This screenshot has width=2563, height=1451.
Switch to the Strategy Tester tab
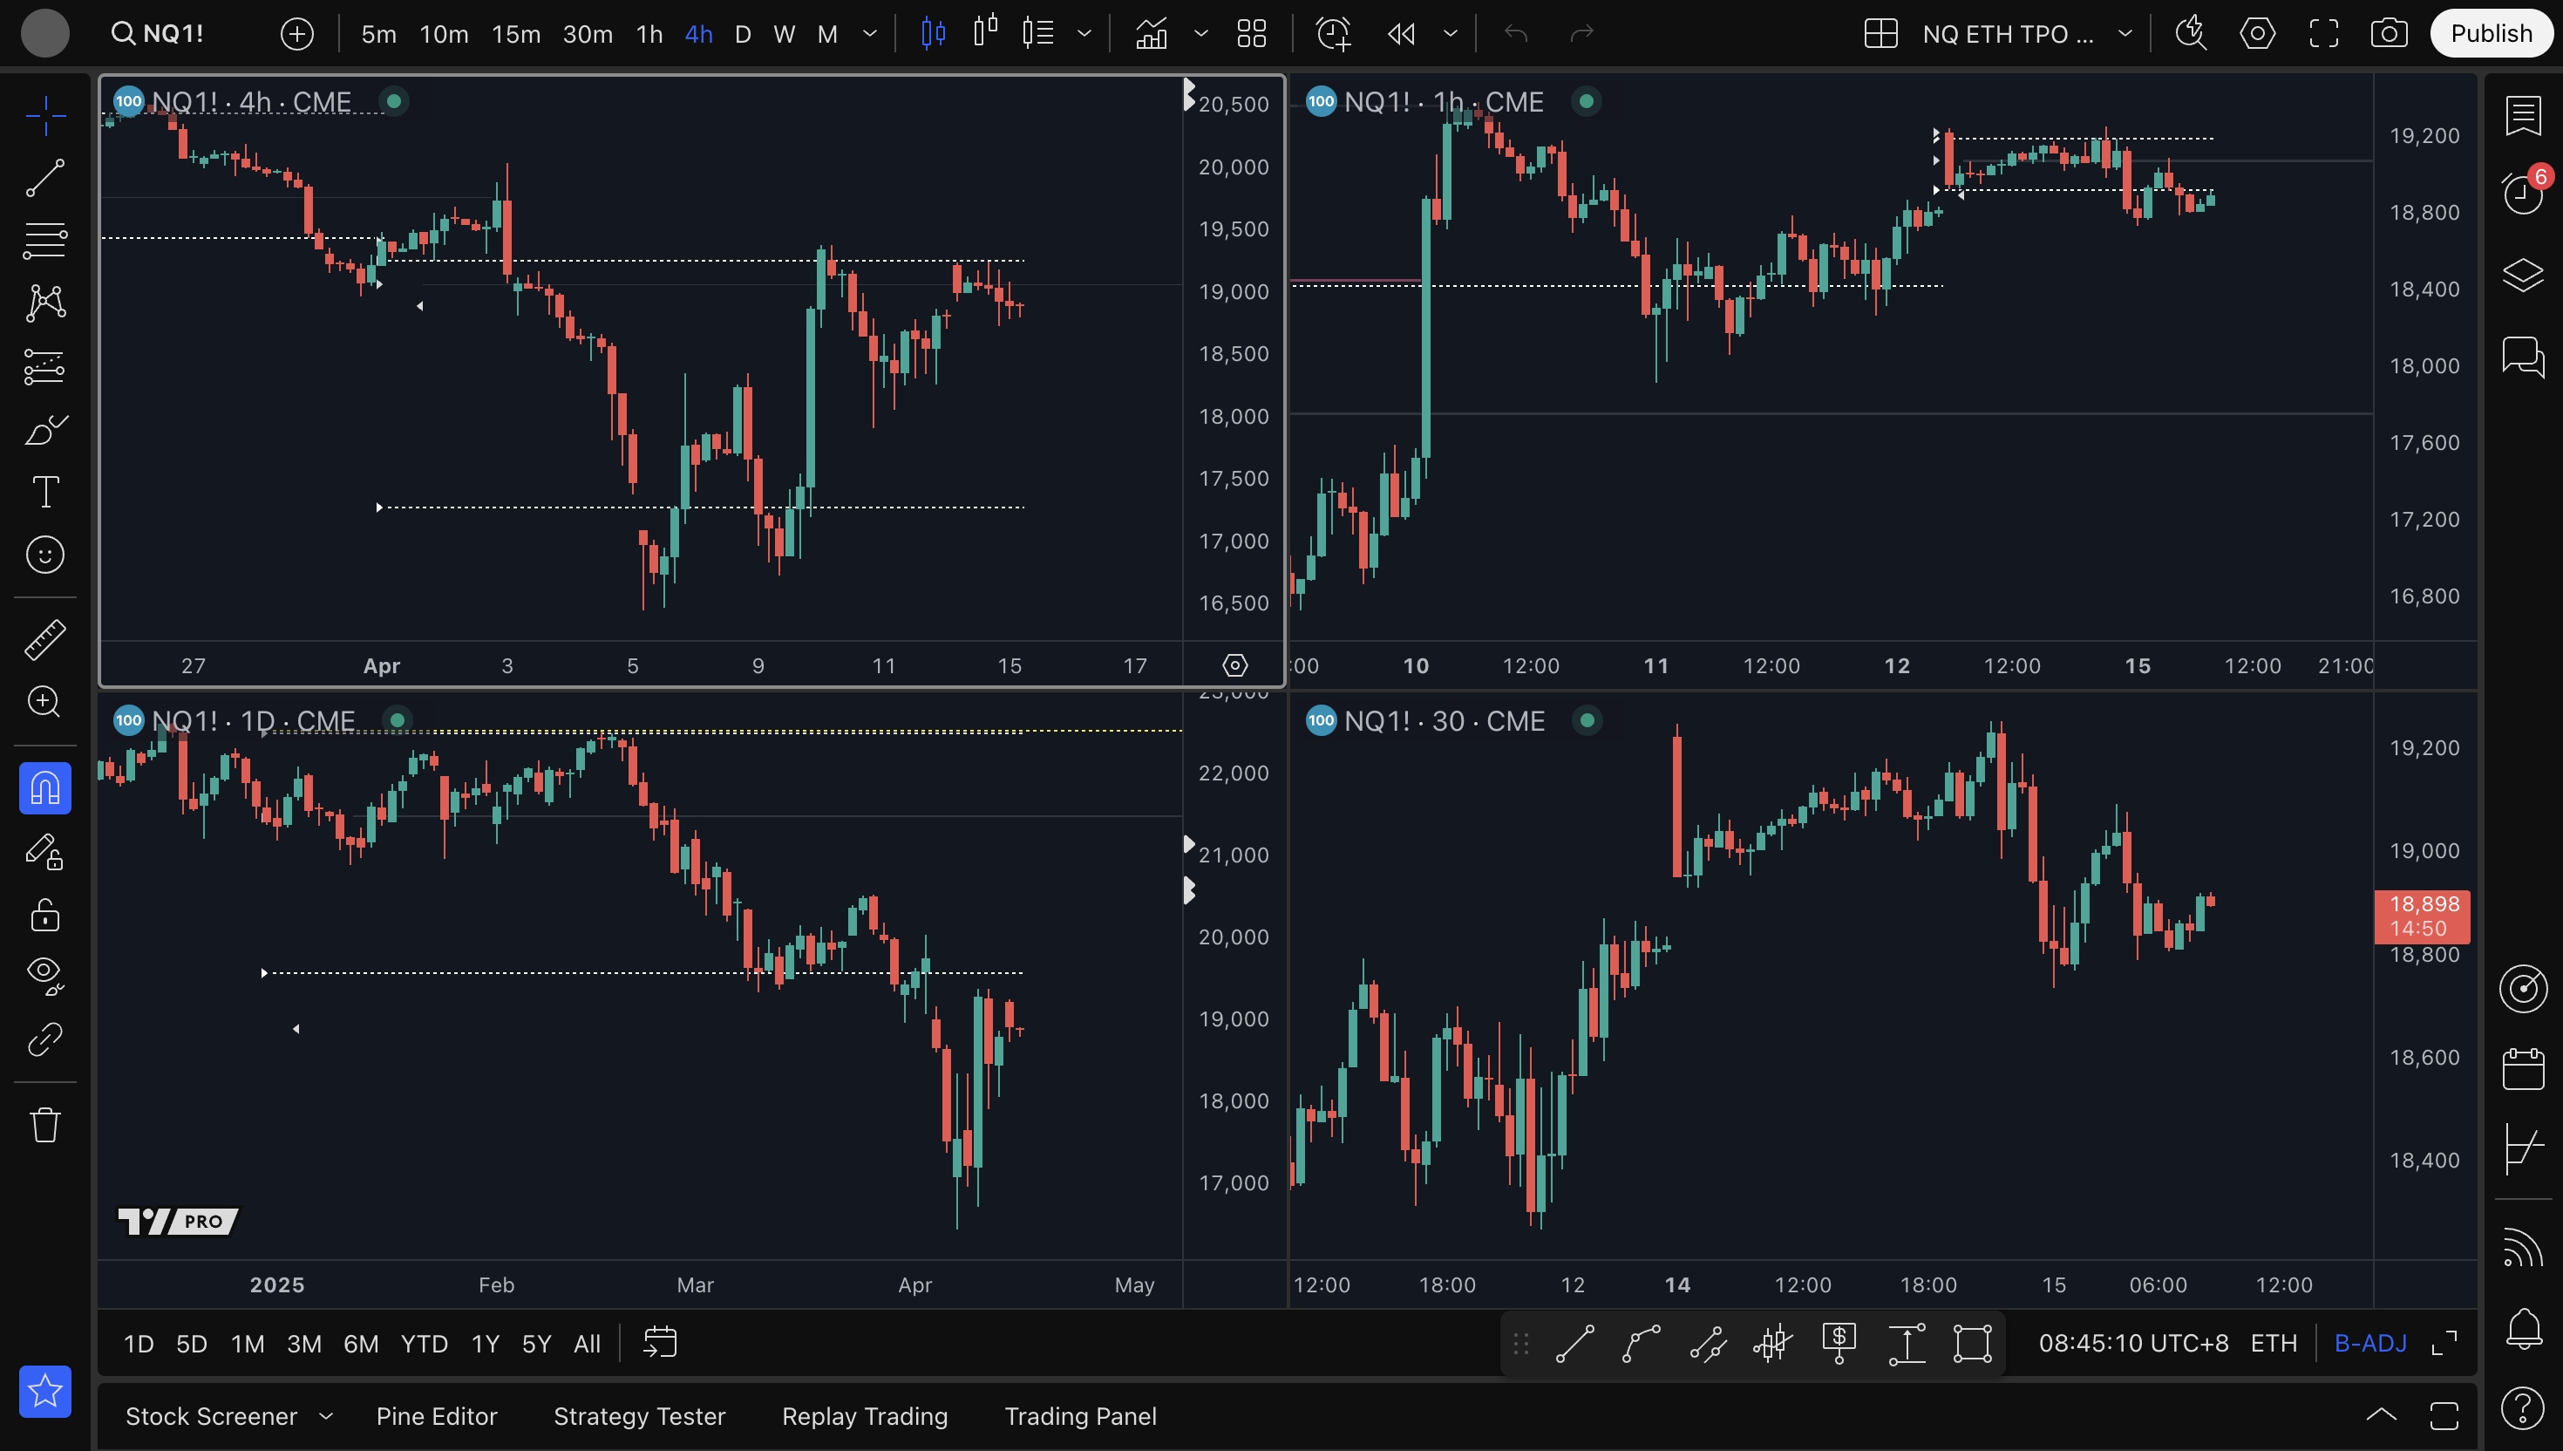point(640,1416)
